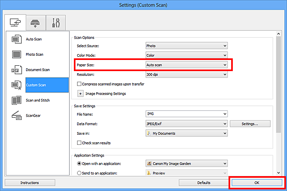Screen dimensions: 287x191
Task: Open the Save in dropdown
Action: click(x=187, y=133)
